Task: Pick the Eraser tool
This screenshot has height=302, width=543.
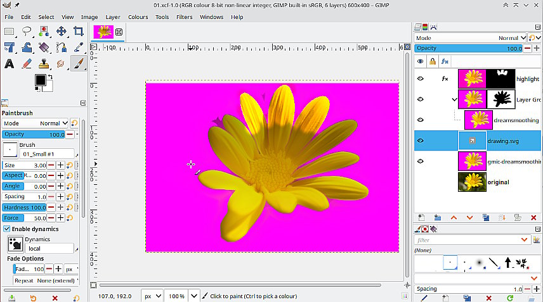Action: coord(27,63)
